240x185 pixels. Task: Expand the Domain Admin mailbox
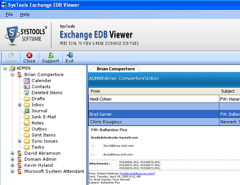pos(12,159)
